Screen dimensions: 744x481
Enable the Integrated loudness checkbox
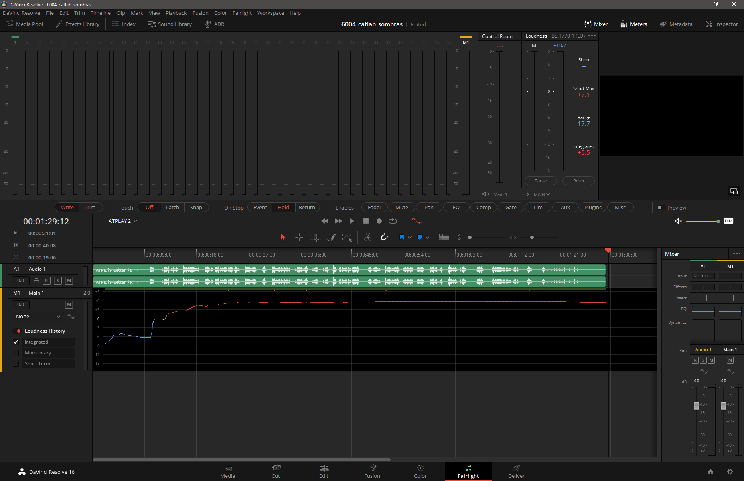point(16,342)
